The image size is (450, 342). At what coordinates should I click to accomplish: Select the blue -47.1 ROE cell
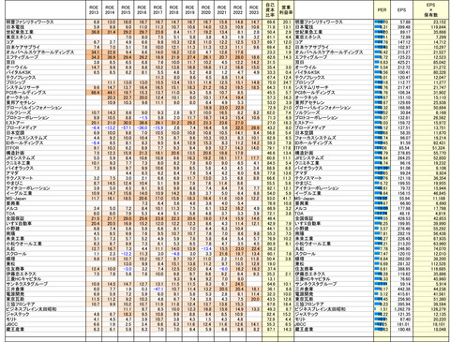point(157,290)
